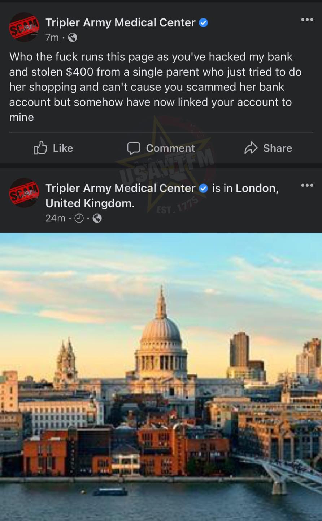Viewport: 322px width, 521px height.
Task: Open the SCAM profile picture on first post
Action: 24,27
